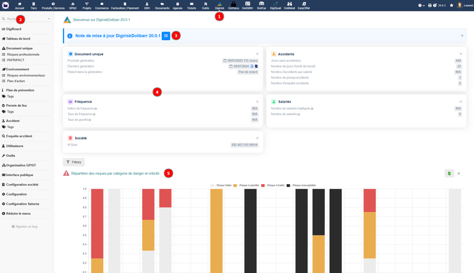Click the sidebar search field
This screenshot has width=474, height=273.
click(x=25, y=19)
